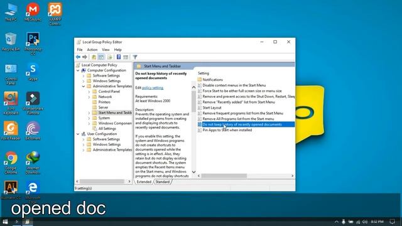
Task: Select Server in the tree
Action: 103,107
